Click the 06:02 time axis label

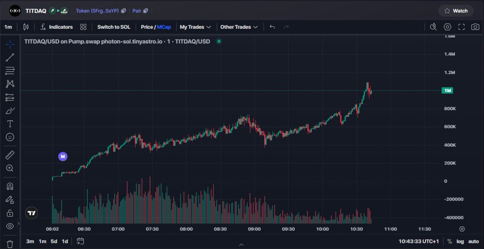point(52,229)
